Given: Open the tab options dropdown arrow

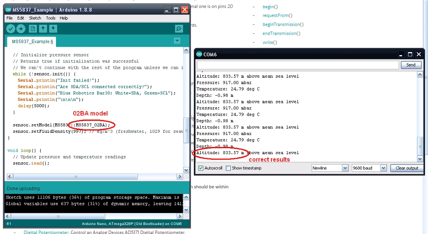Looking at the screenshot, I should coord(177,41).
